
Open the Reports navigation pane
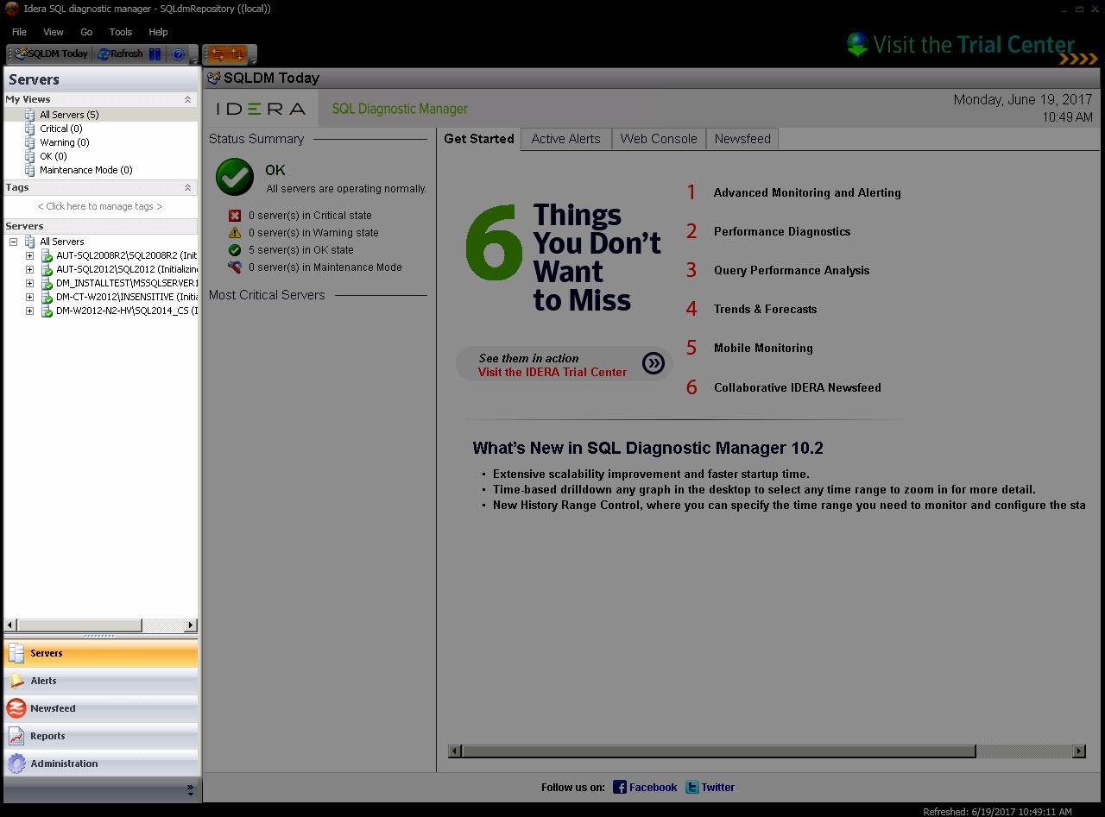tap(101, 736)
